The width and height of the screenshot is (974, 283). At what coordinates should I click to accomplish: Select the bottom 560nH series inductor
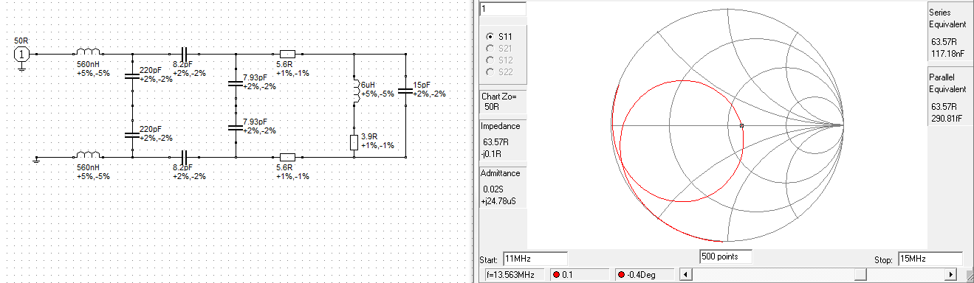pos(88,156)
